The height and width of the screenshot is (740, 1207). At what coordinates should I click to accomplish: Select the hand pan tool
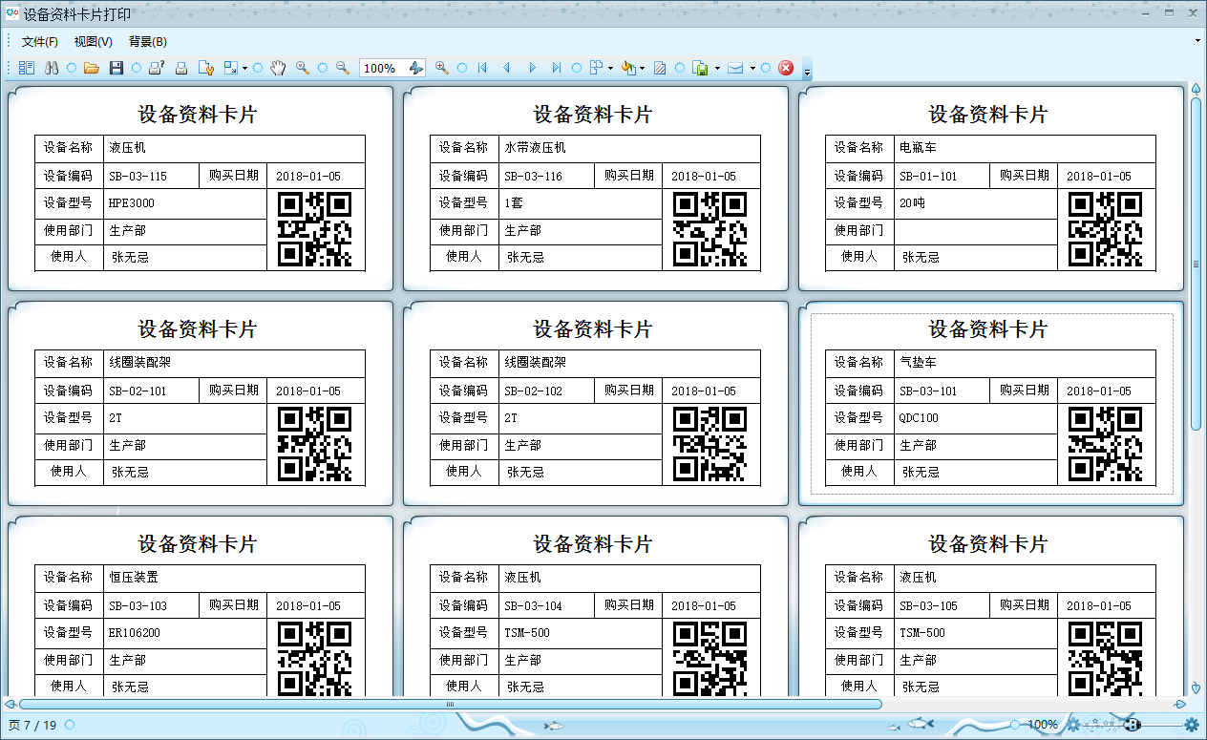coord(278,68)
